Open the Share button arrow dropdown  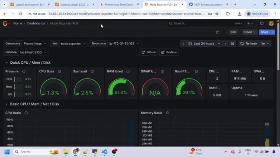click(x=273, y=32)
